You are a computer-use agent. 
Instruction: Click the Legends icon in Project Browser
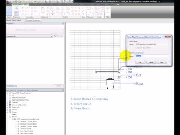click(x=10, y=102)
